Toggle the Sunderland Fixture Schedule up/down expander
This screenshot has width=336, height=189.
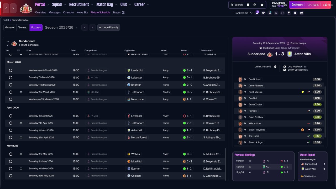pos(8,43)
